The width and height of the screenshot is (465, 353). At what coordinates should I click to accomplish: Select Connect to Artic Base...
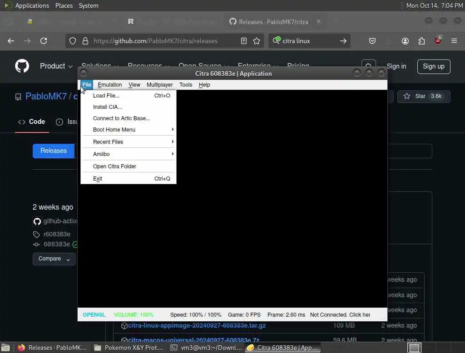pyautogui.click(x=129, y=118)
